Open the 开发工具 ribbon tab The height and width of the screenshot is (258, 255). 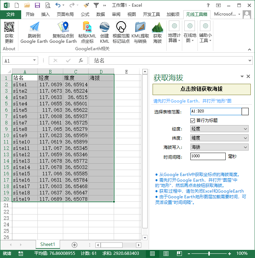click(151, 14)
